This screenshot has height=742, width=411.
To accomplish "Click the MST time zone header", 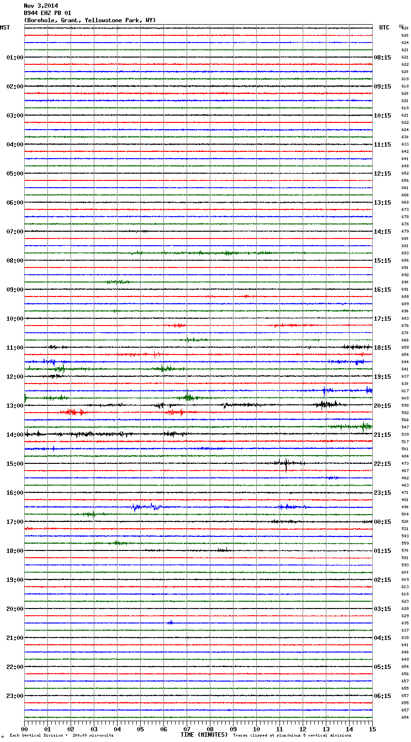I will [x=5, y=28].
